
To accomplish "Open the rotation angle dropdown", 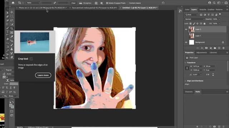I will point(201,75).
